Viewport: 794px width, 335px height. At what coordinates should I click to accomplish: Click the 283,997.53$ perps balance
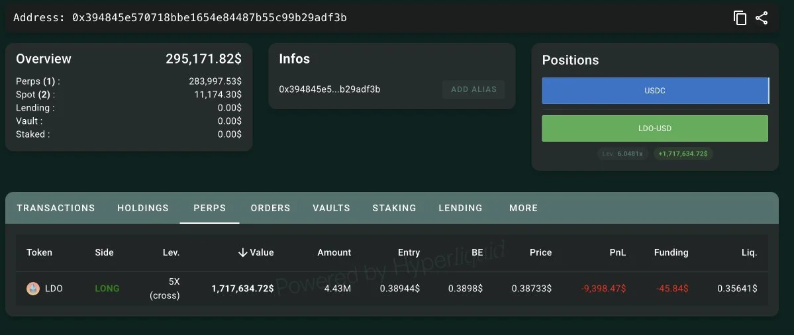(215, 81)
